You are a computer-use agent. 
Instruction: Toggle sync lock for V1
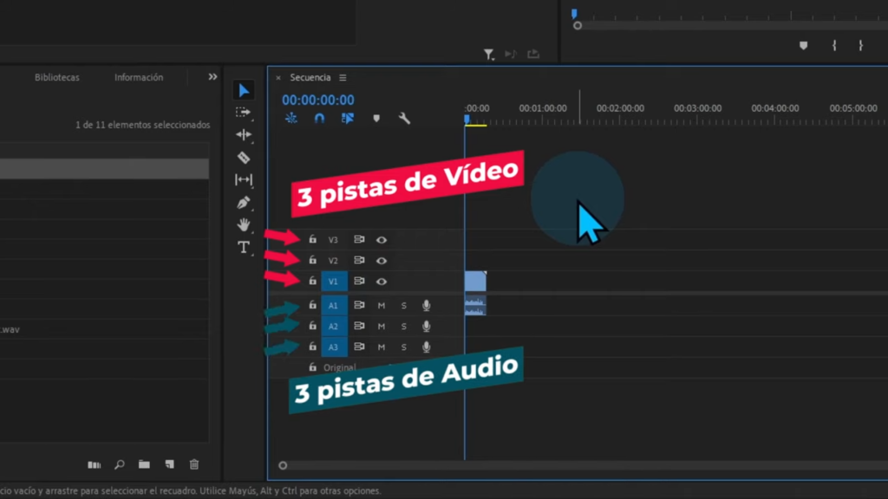[359, 281]
